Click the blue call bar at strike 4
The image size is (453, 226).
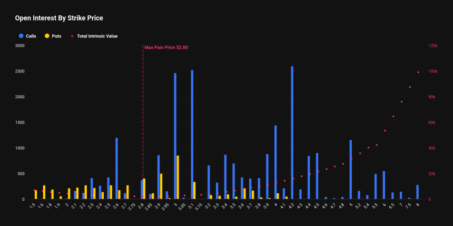point(275,162)
